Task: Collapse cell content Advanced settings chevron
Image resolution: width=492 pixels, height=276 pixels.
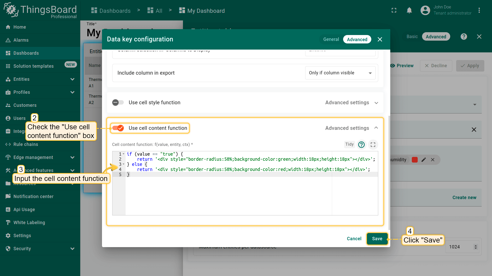Action: (376, 128)
